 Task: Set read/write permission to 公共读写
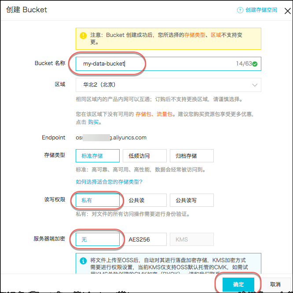(x=191, y=200)
